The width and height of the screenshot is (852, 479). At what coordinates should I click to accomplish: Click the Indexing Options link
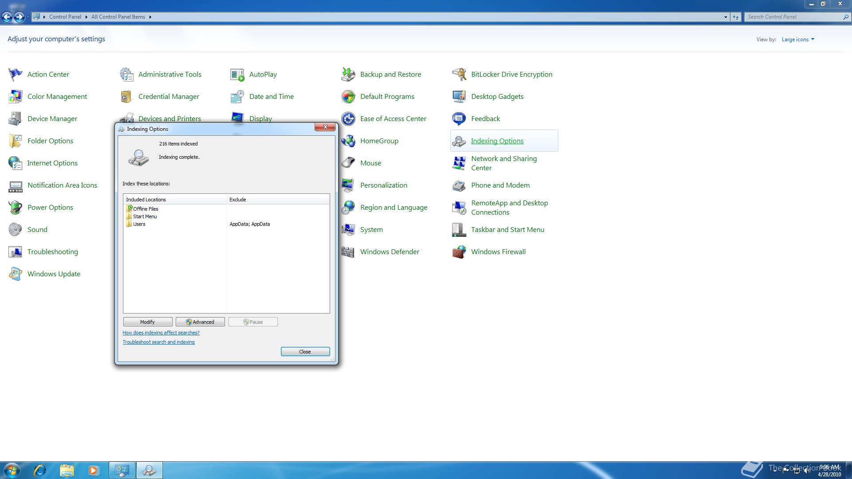click(x=497, y=141)
